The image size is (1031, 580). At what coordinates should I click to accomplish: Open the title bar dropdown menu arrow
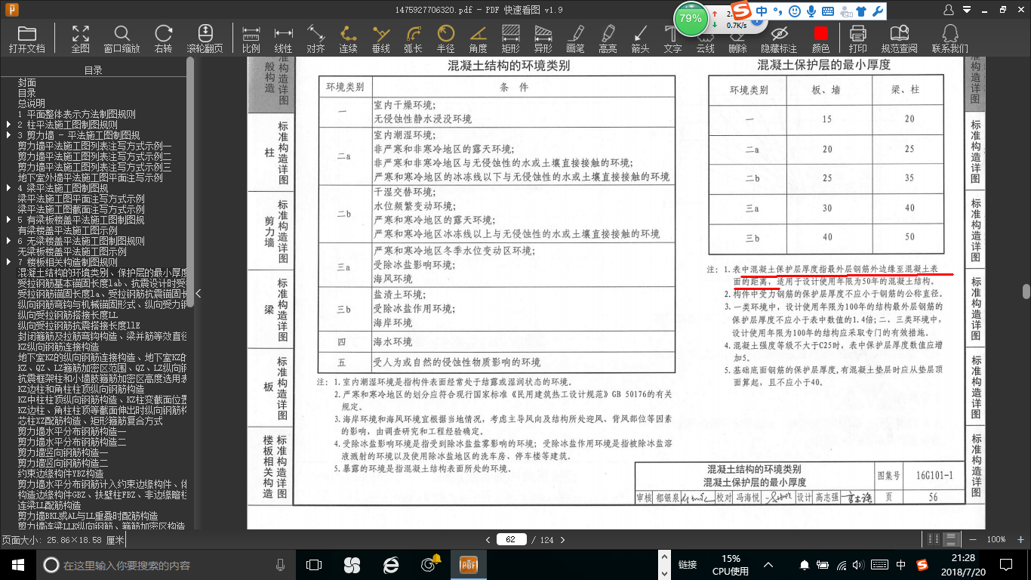pyautogui.click(x=968, y=9)
